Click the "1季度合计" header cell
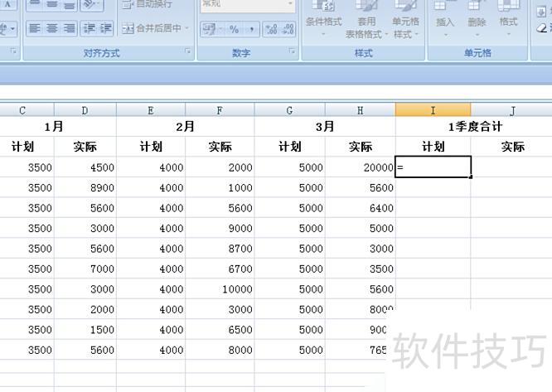 pyautogui.click(x=475, y=127)
